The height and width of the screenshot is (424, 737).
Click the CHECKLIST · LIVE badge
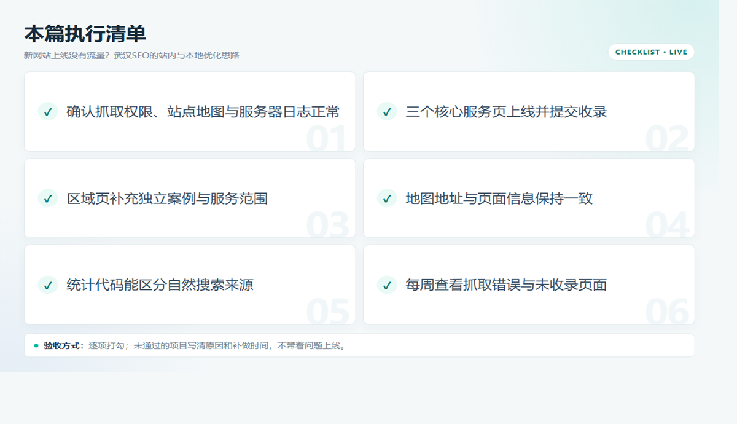(x=651, y=52)
